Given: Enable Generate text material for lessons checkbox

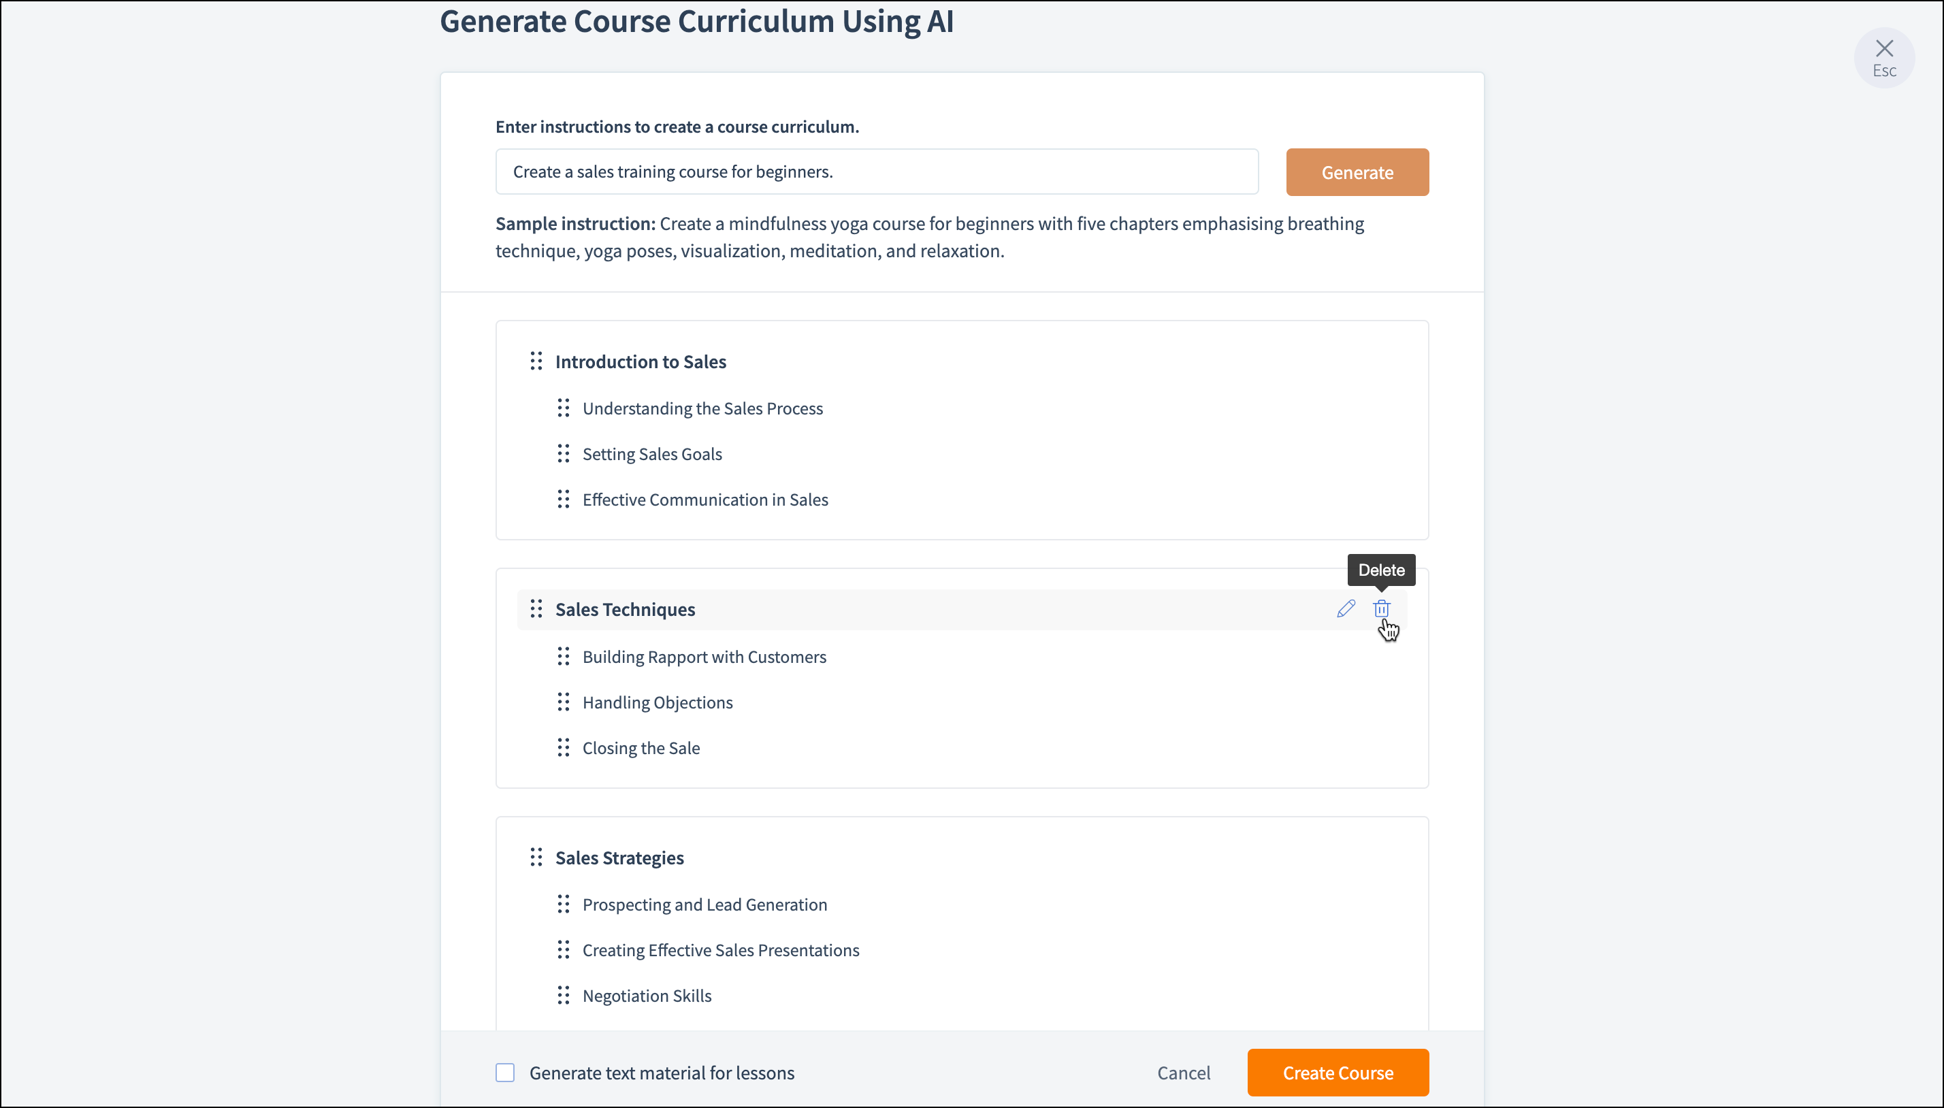Looking at the screenshot, I should click(x=505, y=1073).
